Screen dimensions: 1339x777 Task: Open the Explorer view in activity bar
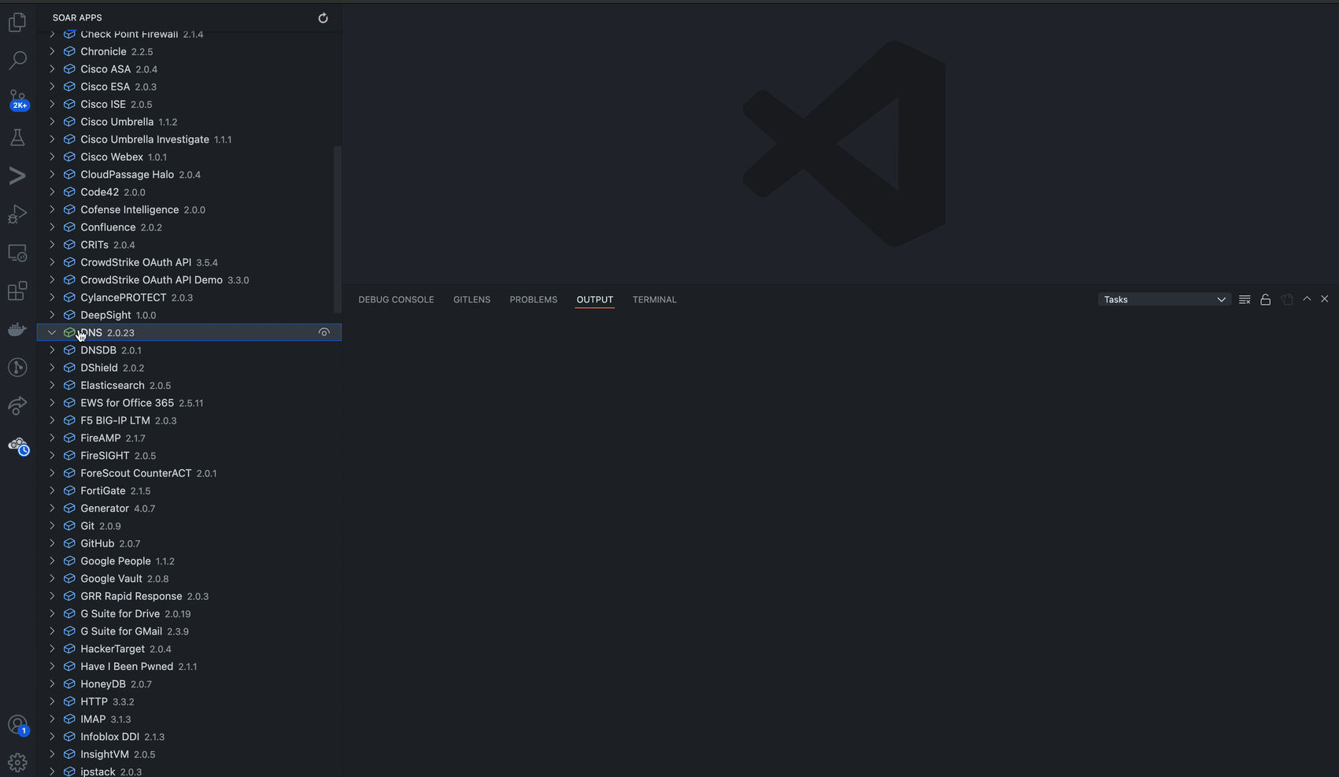(x=17, y=22)
